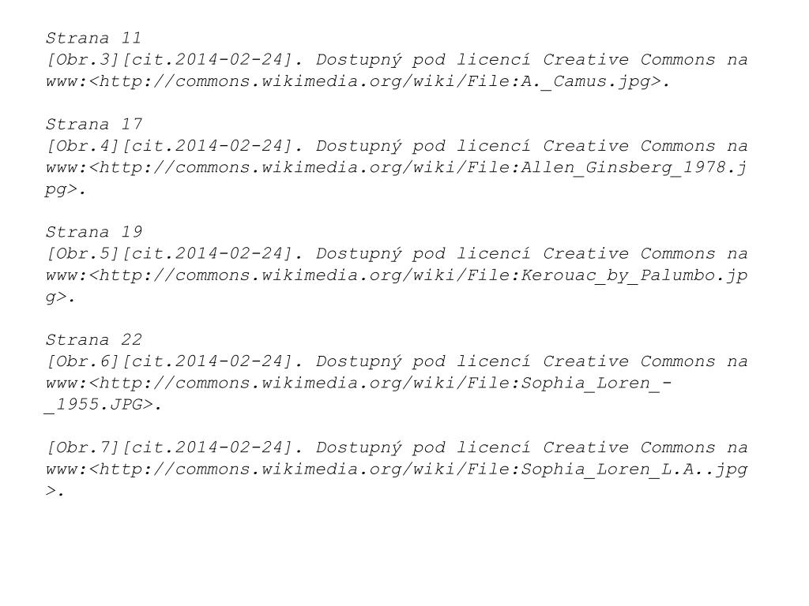Click the wrapped 'pg>.' line of Ginsberg URL
The image size is (809, 606).
[x=65, y=190]
